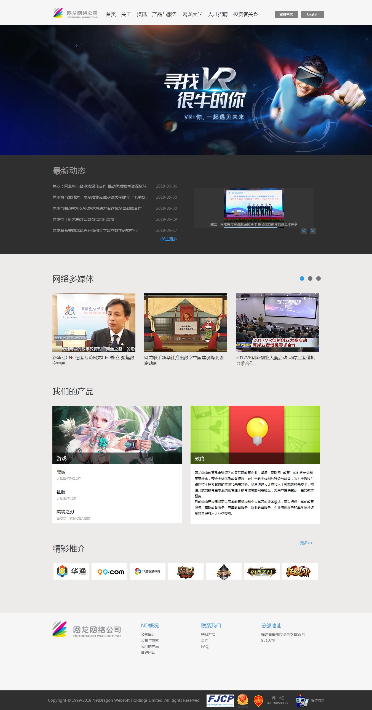The height and width of the screenshot is (710, 372).
Task: Click the address 福建省福州市温泉支路58号
Action: tap(283, 634)
